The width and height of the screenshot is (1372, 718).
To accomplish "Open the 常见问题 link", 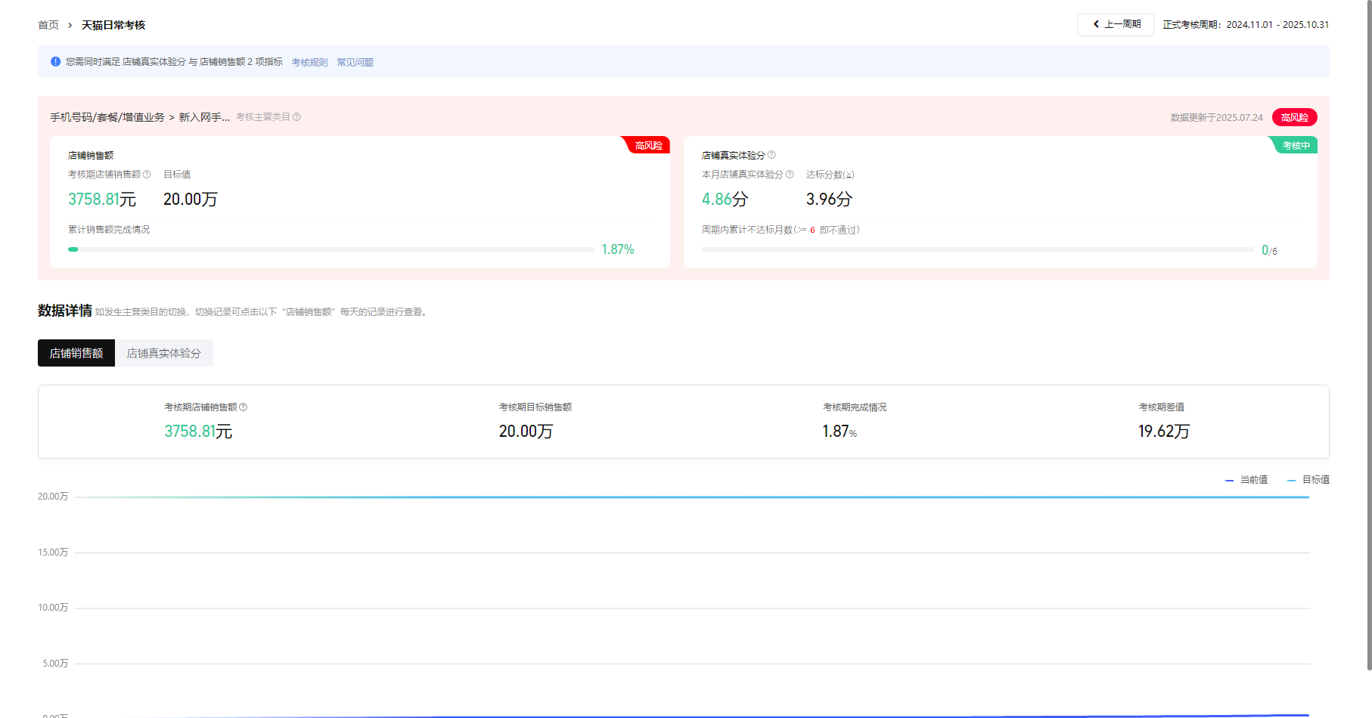I will pos(355,63).
